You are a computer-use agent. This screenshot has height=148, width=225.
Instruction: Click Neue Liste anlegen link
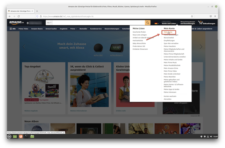pyautogui.click(x=139, y=35)
